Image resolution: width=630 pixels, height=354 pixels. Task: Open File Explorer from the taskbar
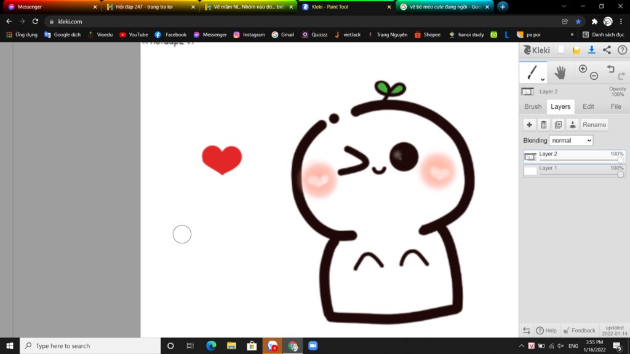(231, 345)
